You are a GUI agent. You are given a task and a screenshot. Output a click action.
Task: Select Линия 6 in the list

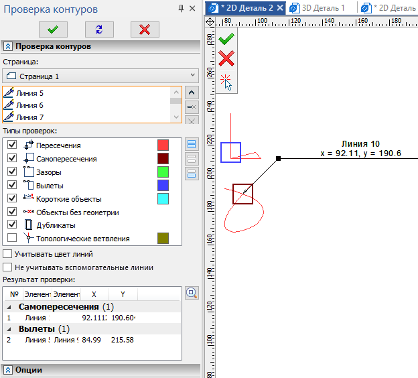(x=30, y=105)
